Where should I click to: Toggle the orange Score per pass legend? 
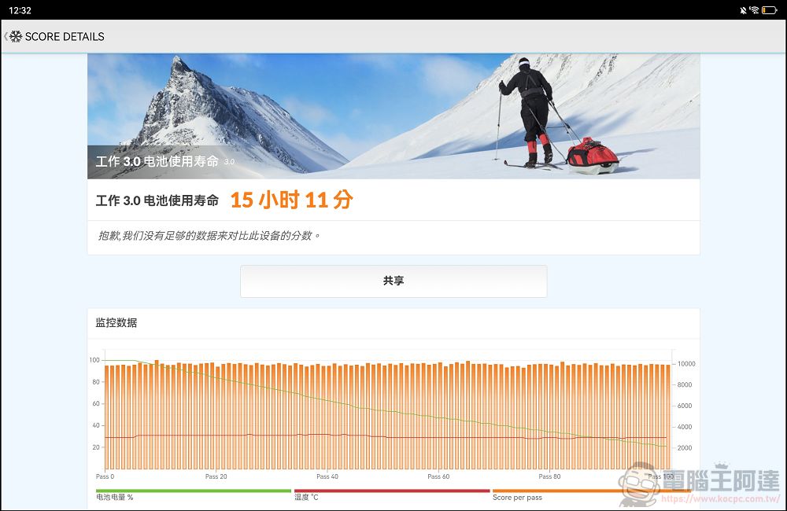tap(590, 494)
